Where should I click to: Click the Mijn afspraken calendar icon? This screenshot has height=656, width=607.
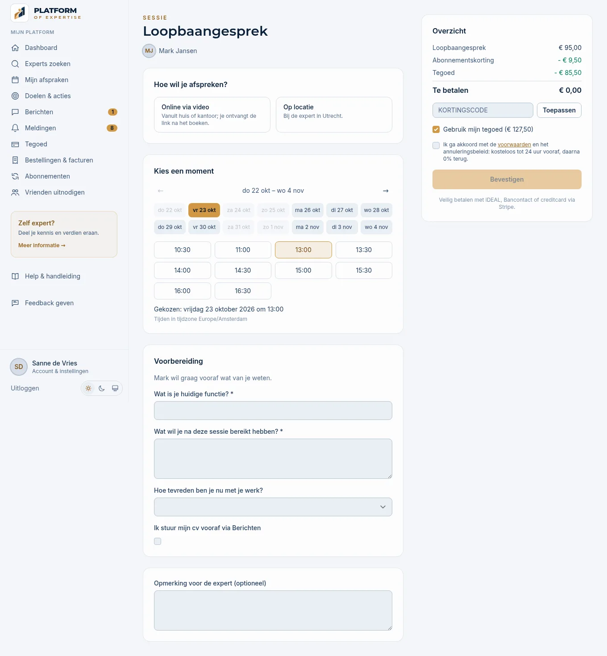[x=15, y=80]
